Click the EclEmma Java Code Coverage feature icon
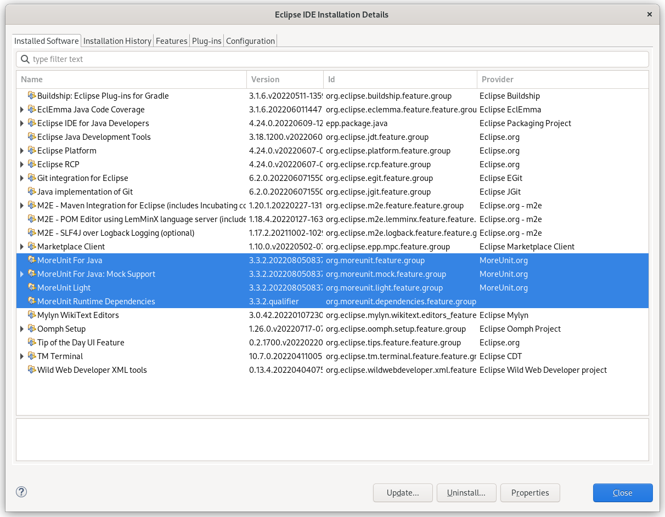 pos(31,109)
